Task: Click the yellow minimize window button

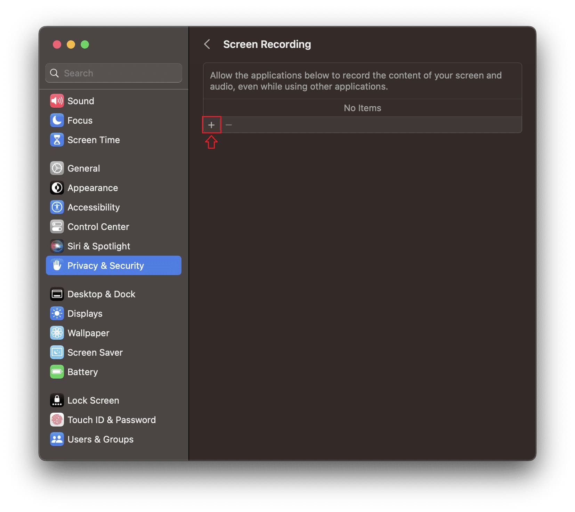Action: 71,44
